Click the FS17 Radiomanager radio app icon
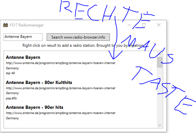The height and width of the screenshot is (133, 196). pos(6,25)
